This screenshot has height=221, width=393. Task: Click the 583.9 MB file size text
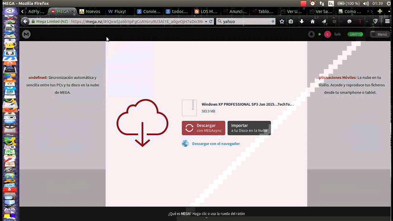click(x=208, y=111)
